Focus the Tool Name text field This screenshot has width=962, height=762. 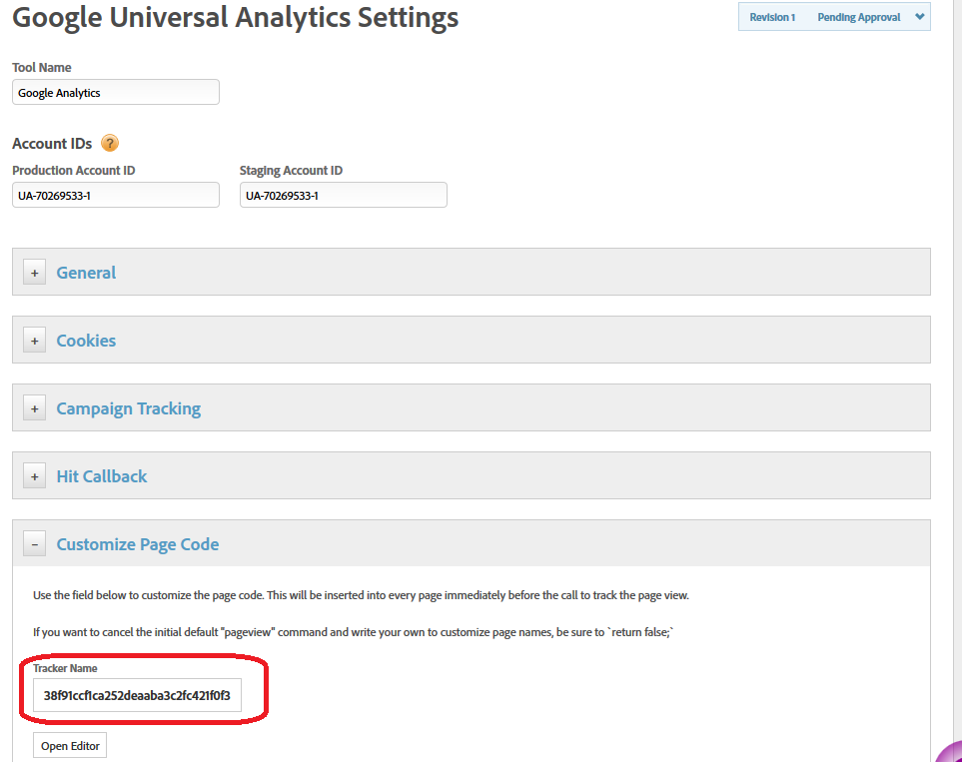pos(116,93)
